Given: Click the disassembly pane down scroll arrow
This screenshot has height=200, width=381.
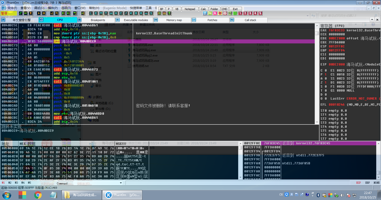Looking at the screenshot, I should point(317,122).
